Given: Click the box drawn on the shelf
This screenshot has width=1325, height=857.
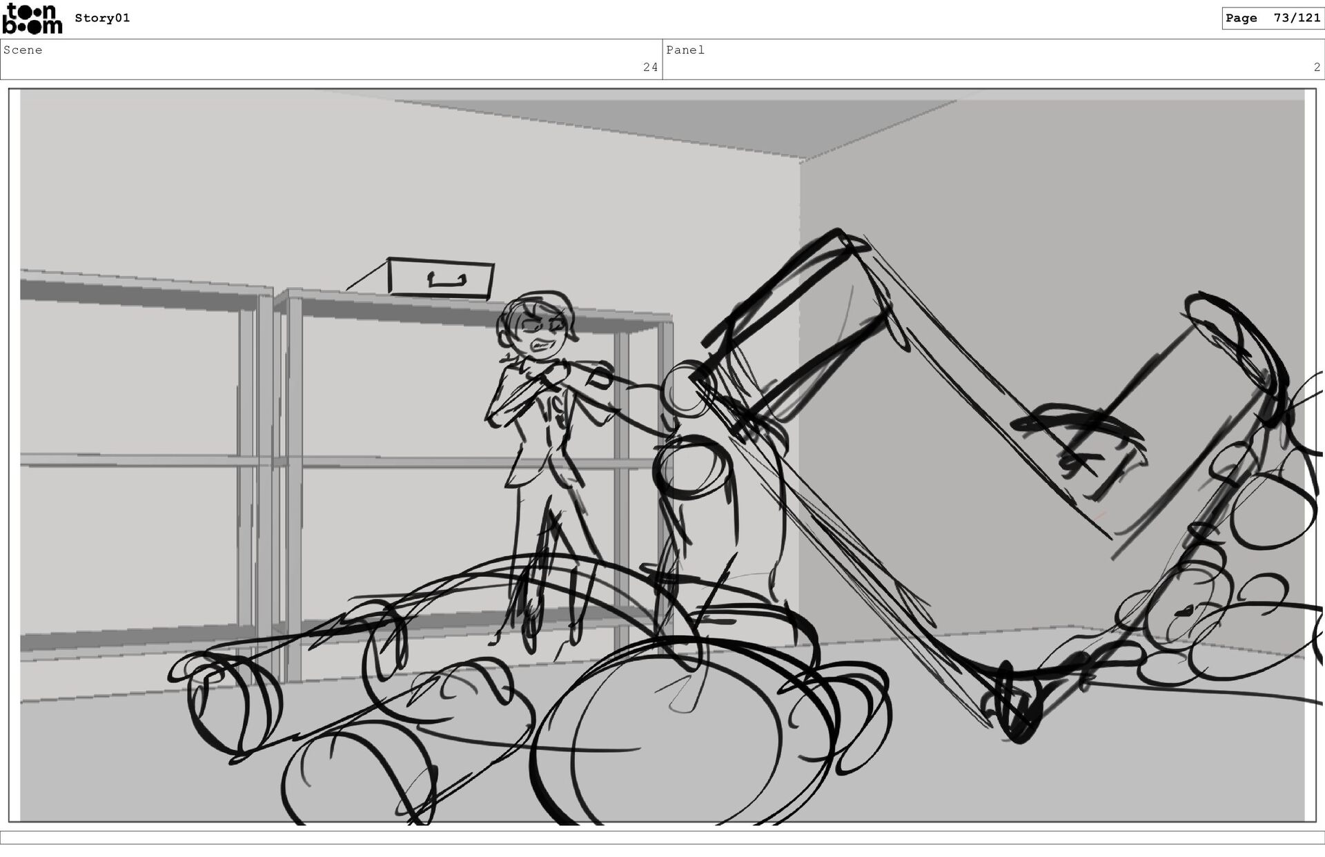Looking at the screenshot, I should point(441,278).
